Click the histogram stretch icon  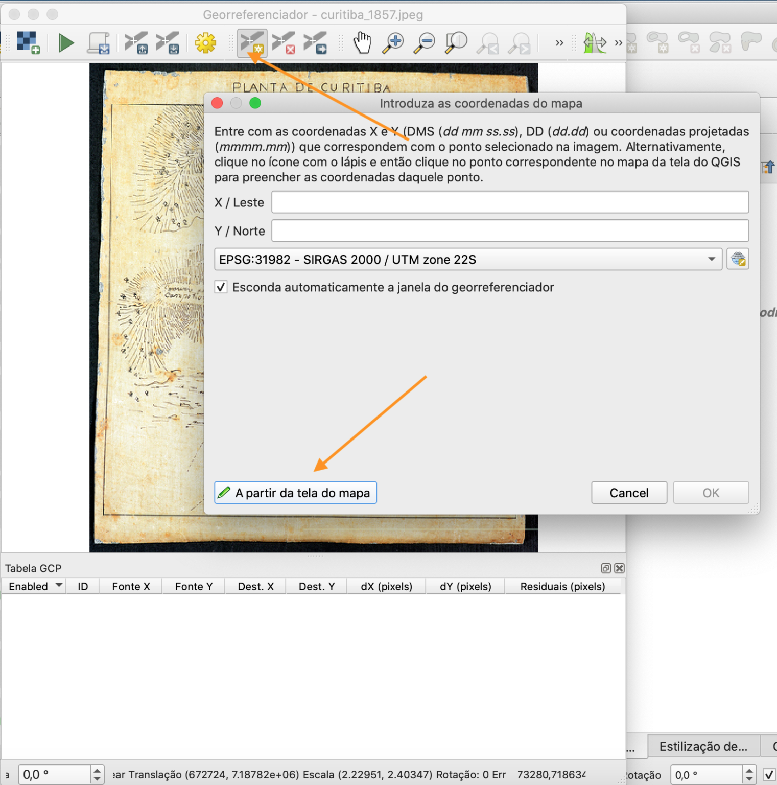595,43
